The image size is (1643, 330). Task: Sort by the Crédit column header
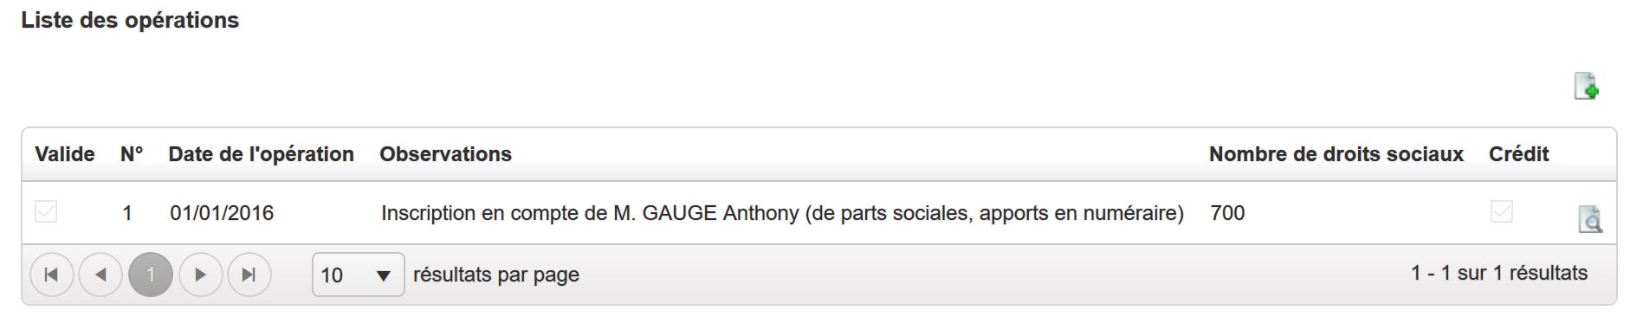click(x=1518, y=154)
